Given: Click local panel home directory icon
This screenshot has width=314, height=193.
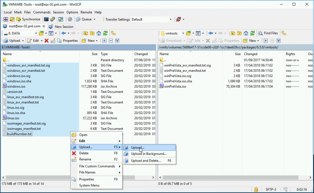Looking at the screenshot, I should pos(99,33).
